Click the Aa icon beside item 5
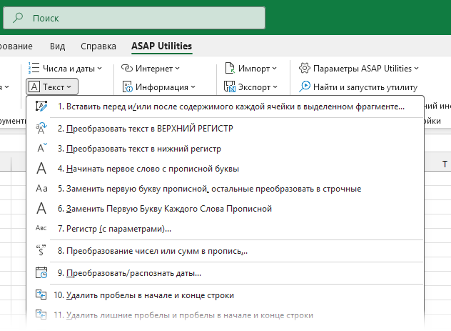 (x=41, y=189)
